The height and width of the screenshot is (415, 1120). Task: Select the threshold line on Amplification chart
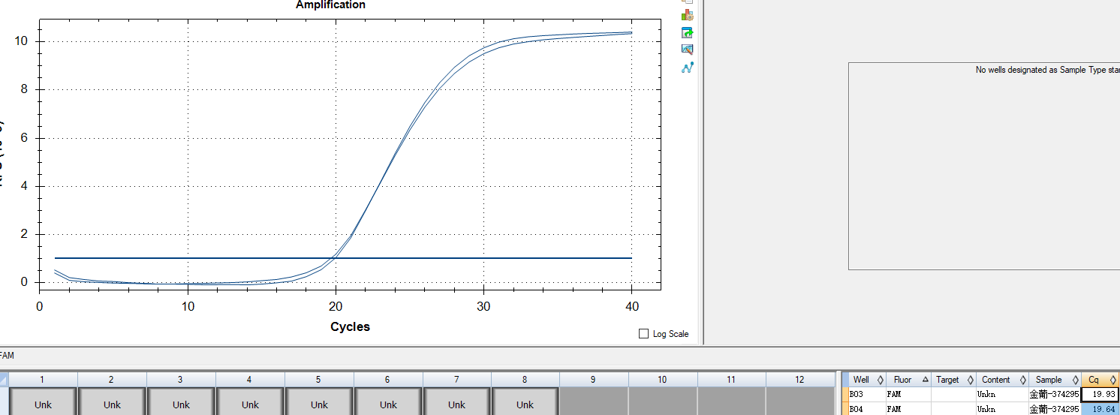tap(343, 258)
